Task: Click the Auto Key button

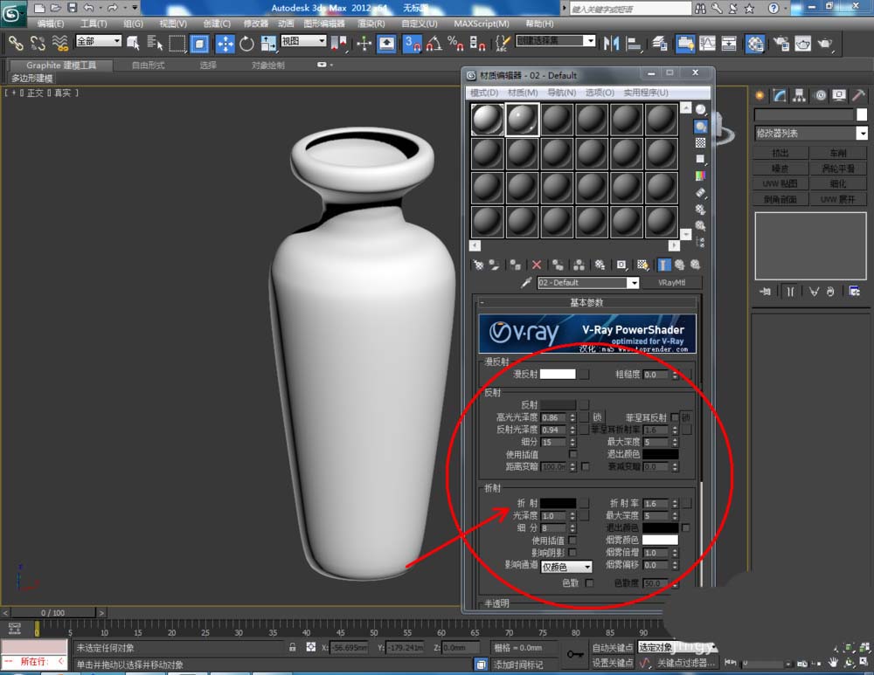Action: pos(613,648)
